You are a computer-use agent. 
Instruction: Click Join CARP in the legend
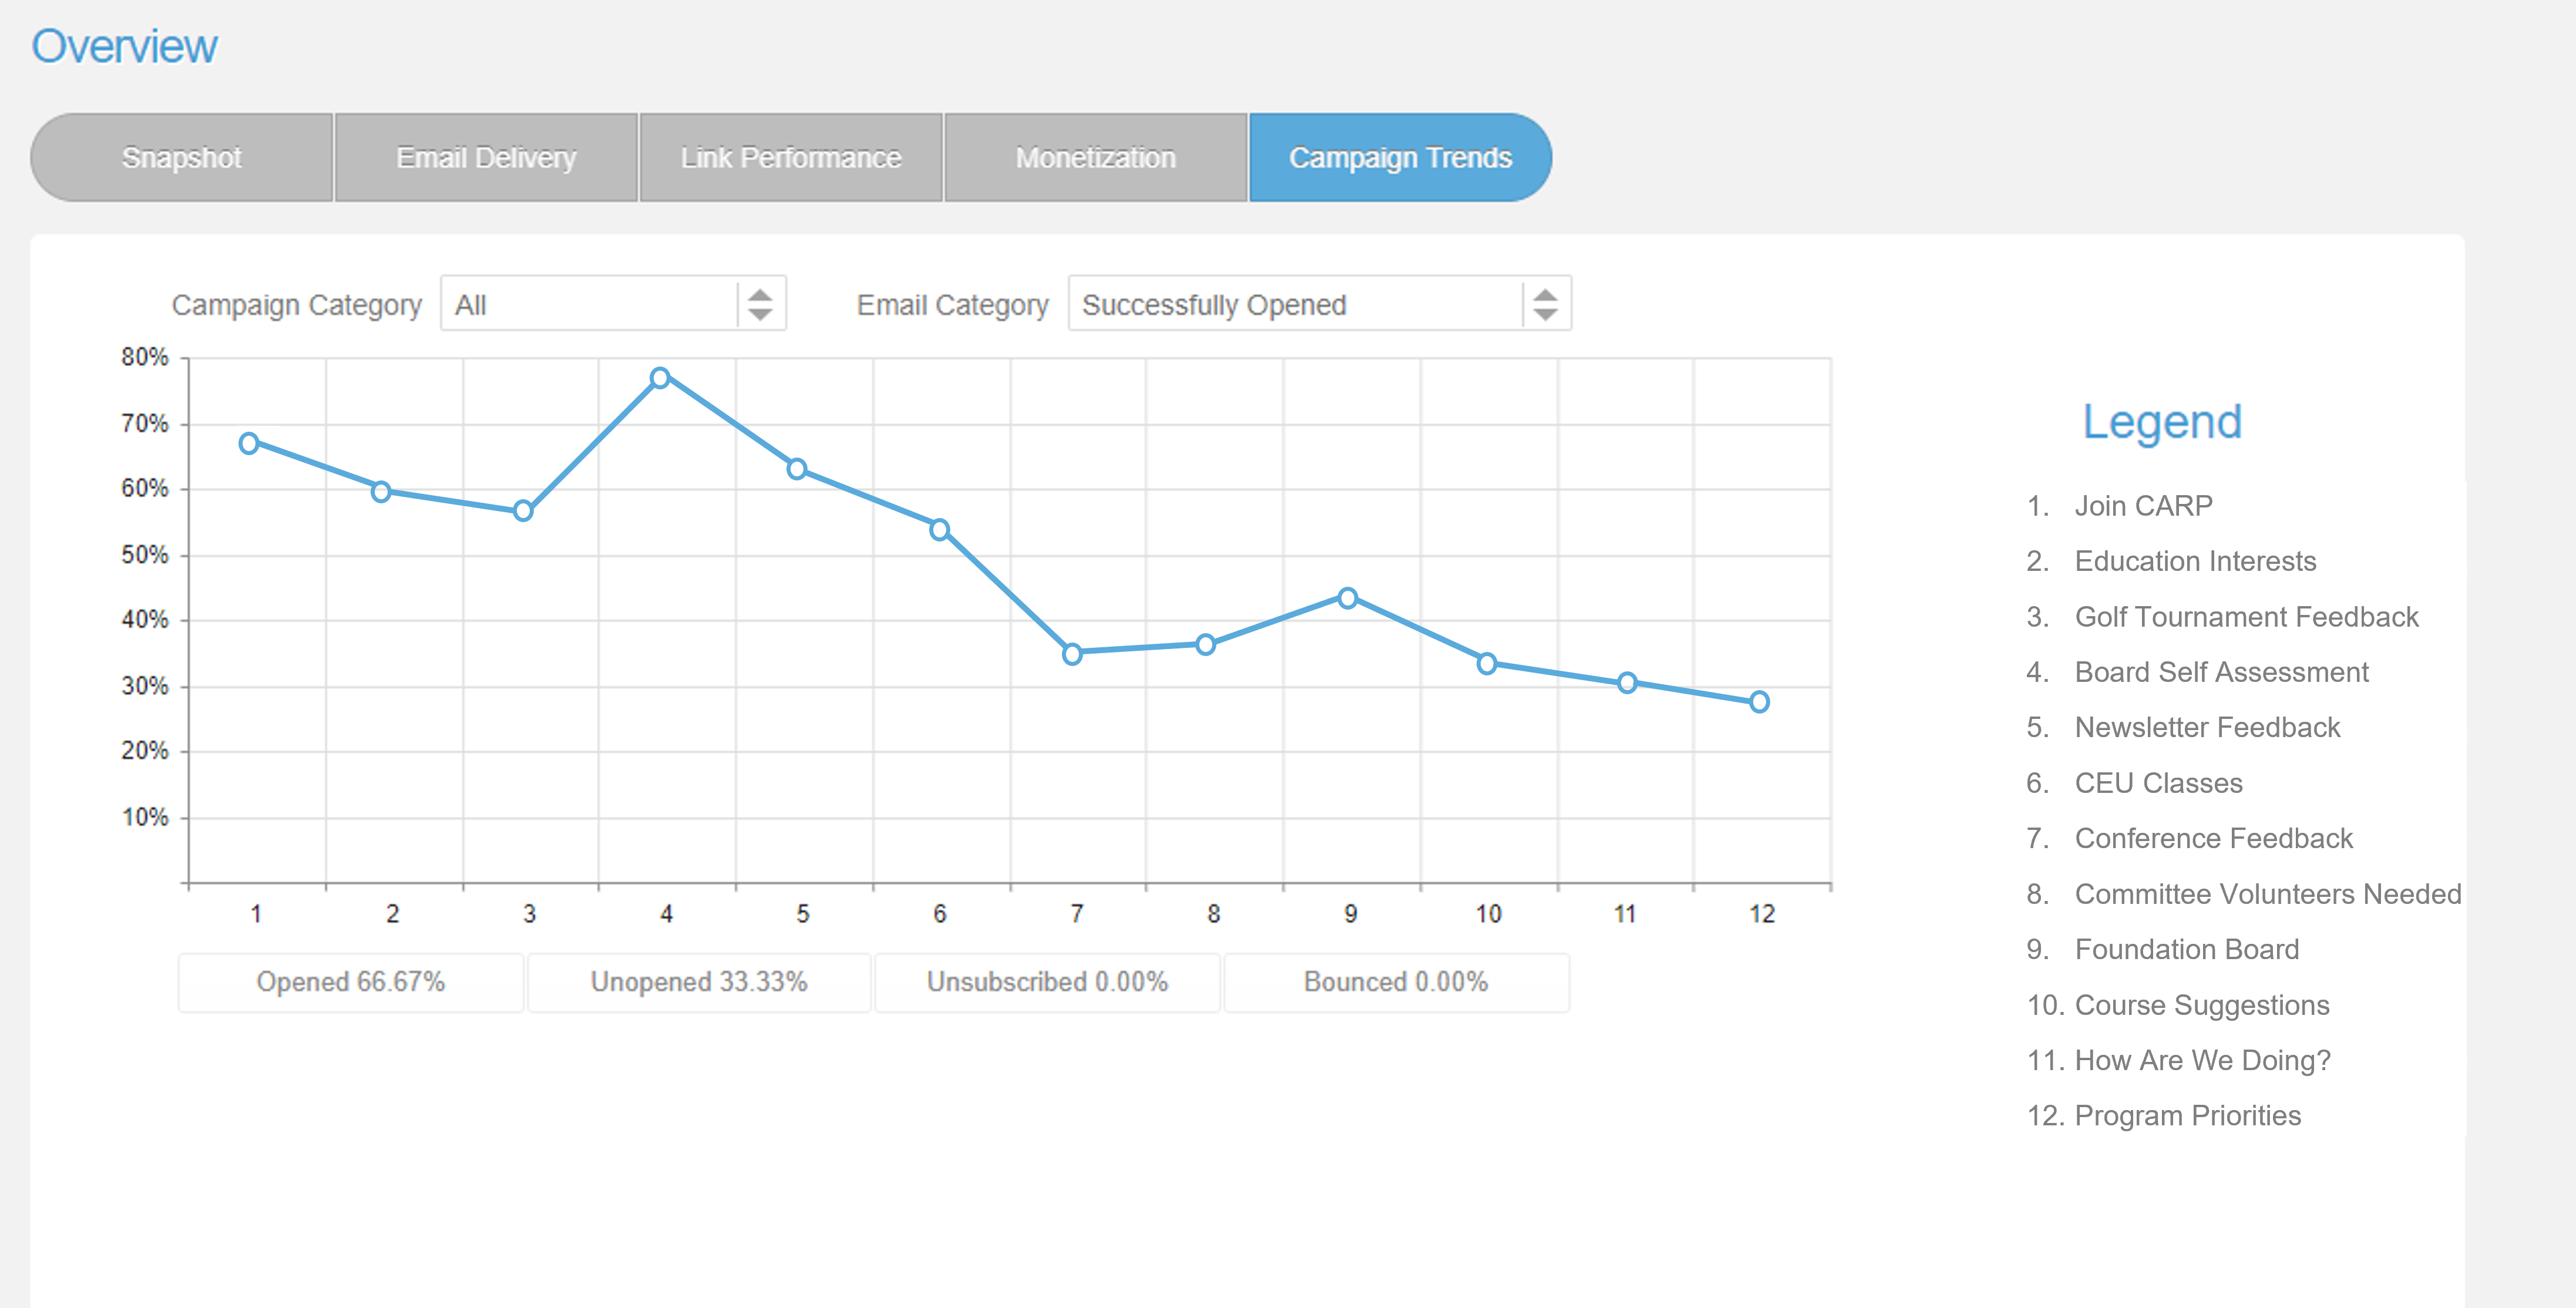tap(2143, 506)
